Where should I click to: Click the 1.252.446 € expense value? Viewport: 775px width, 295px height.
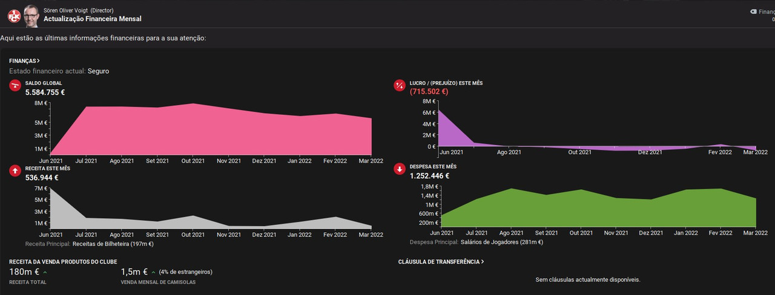pos(430,176)
